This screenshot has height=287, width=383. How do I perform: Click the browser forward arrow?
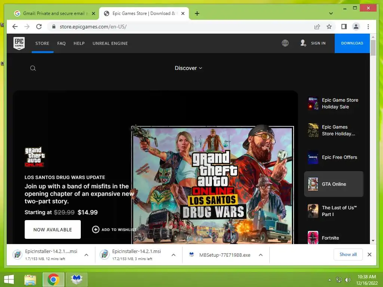pos(27,27)
